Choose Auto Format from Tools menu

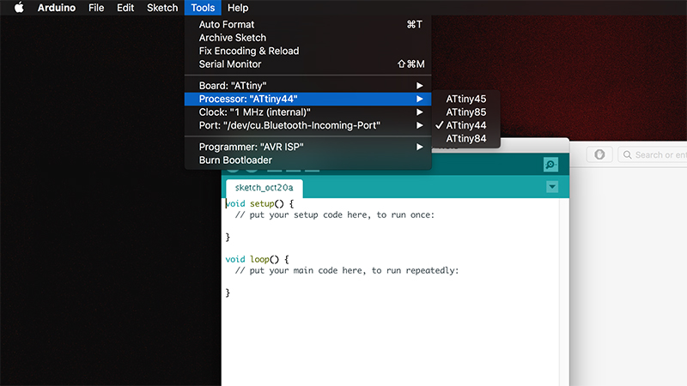(x=308, y=25)
